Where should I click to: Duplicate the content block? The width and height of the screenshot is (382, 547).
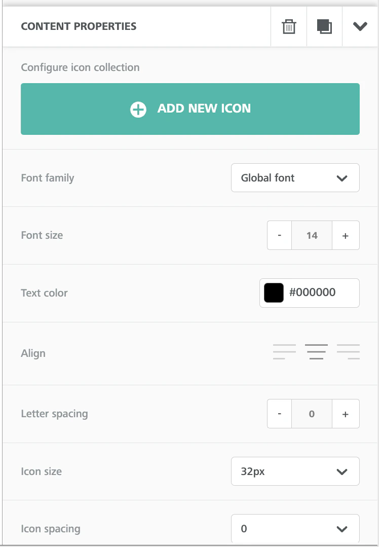click(324, 27)
